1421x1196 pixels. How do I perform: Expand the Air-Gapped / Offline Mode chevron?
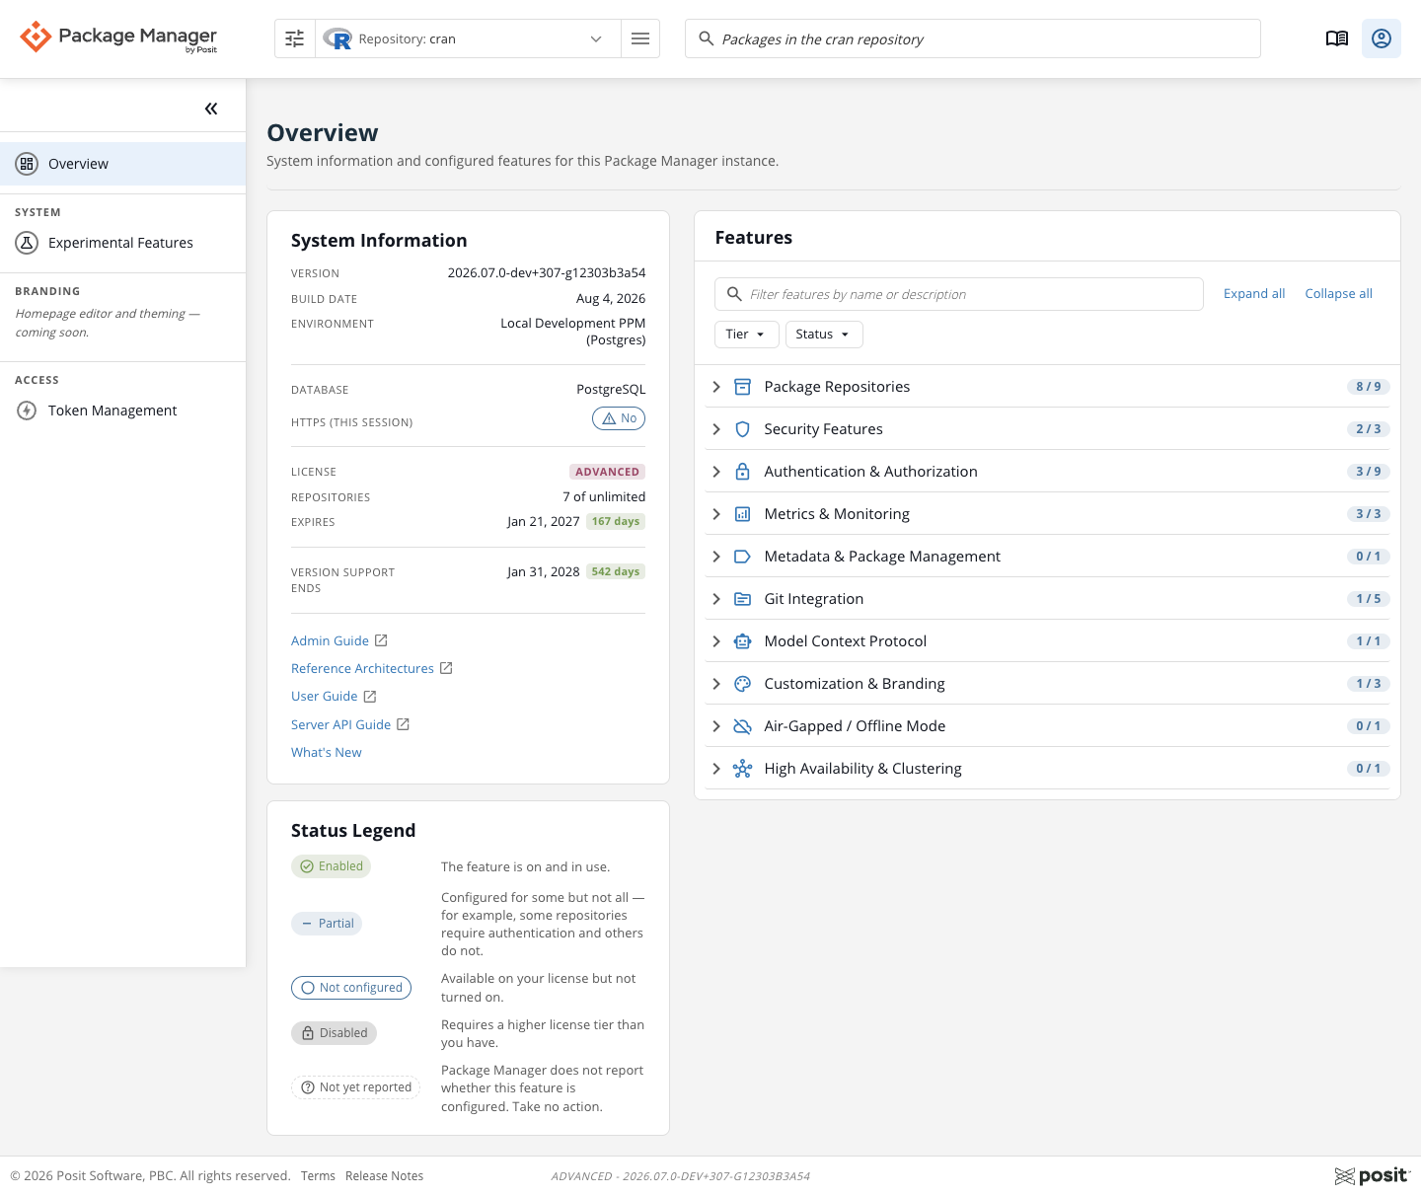pos(716,726)
